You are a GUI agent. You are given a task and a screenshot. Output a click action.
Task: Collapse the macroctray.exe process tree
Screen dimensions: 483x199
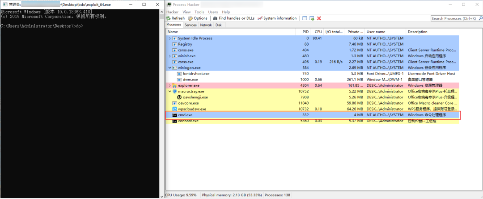point(169,91)
